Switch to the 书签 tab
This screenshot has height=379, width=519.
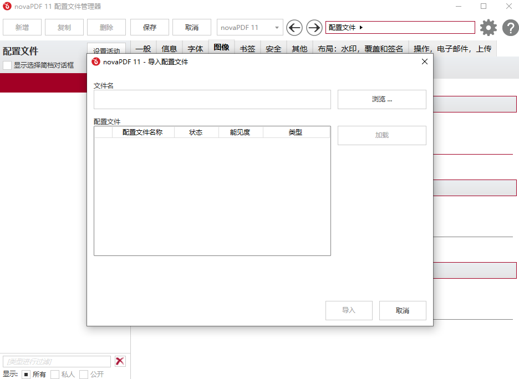click(247, 48)
